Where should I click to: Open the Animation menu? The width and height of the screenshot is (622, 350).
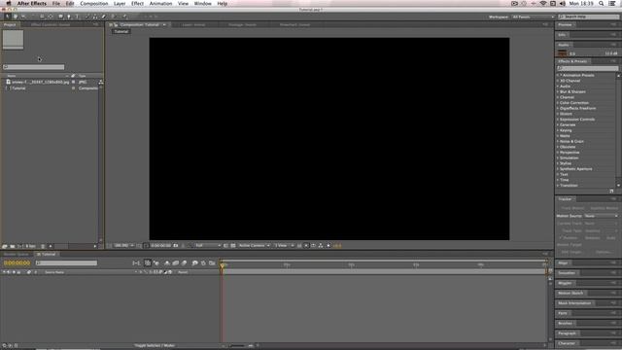160,3
